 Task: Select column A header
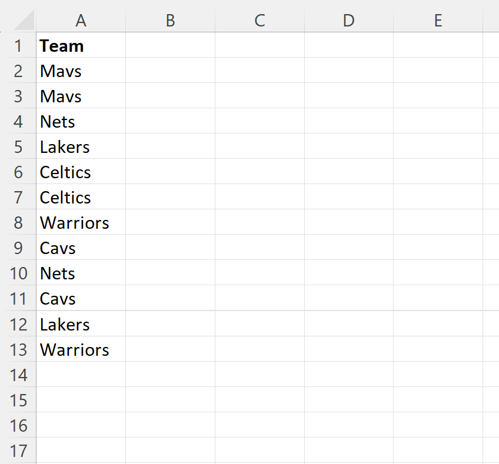pyautogui.click(x=81, y=21)
